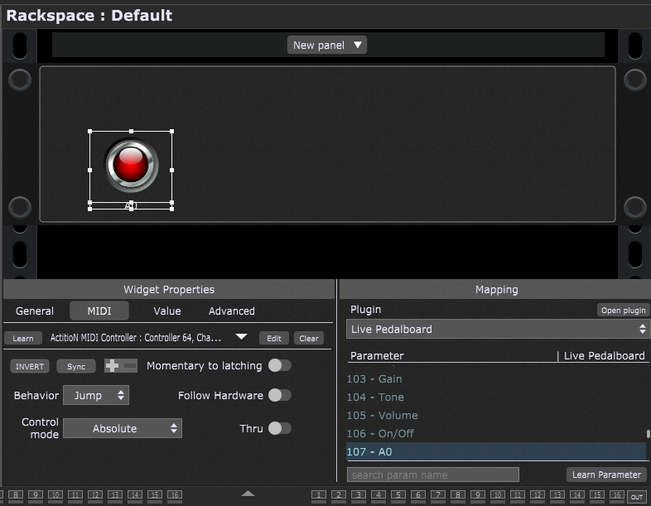Image resolution: width=651 pixels, height=506 pixels.
Task: Select MIDI channel 1 on the right strip
Action: point(319,495)
